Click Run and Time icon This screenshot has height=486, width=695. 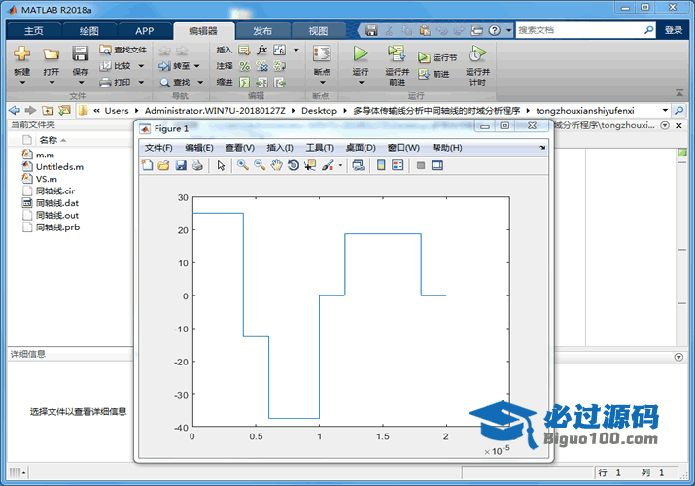[477, 53]
